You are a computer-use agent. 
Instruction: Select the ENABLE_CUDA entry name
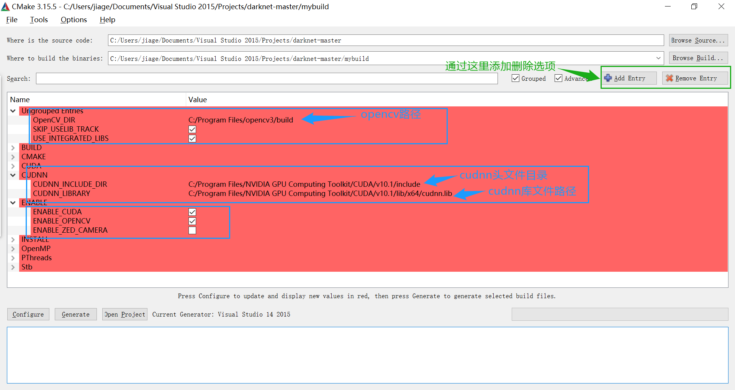(57, 212)
